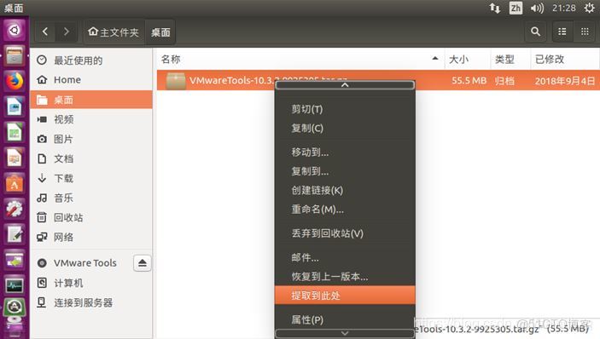This screenshot has width=600, height=339.
Task: Click the 55.5 MB size cell
Action: point(469,81)
